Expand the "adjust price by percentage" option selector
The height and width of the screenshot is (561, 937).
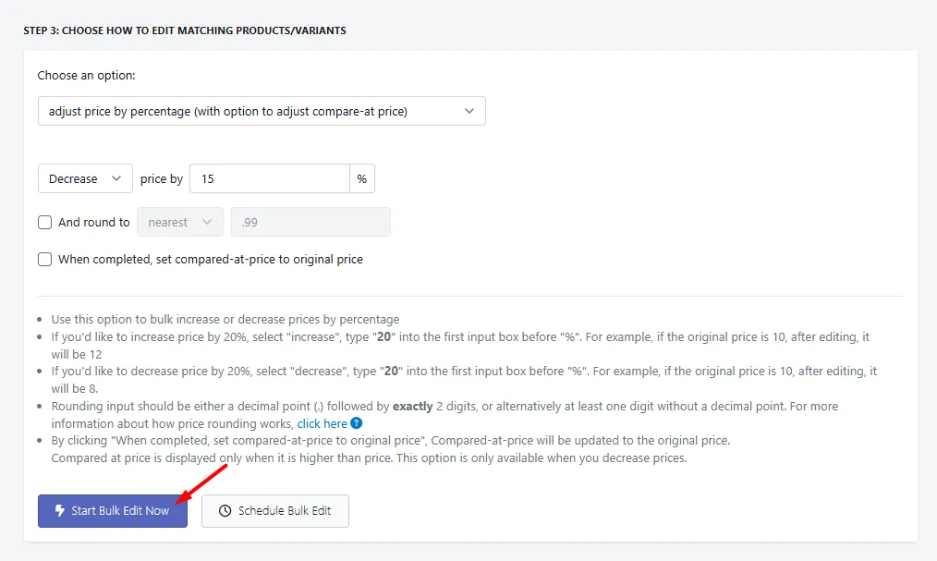point(262,111)
